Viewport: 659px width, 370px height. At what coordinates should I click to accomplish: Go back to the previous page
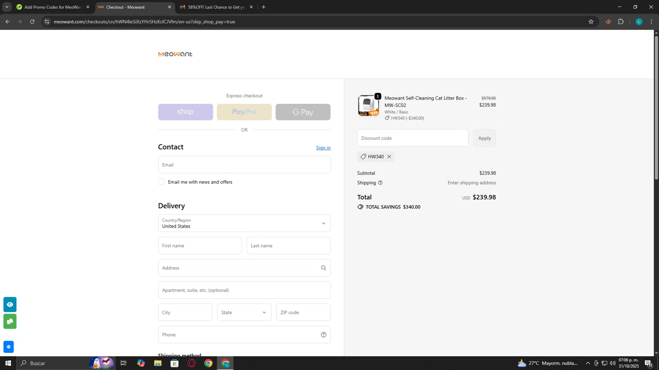tap(7, 21)
